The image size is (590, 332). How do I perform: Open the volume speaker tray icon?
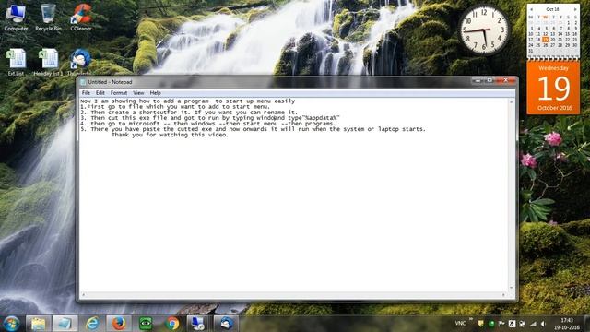543,324
